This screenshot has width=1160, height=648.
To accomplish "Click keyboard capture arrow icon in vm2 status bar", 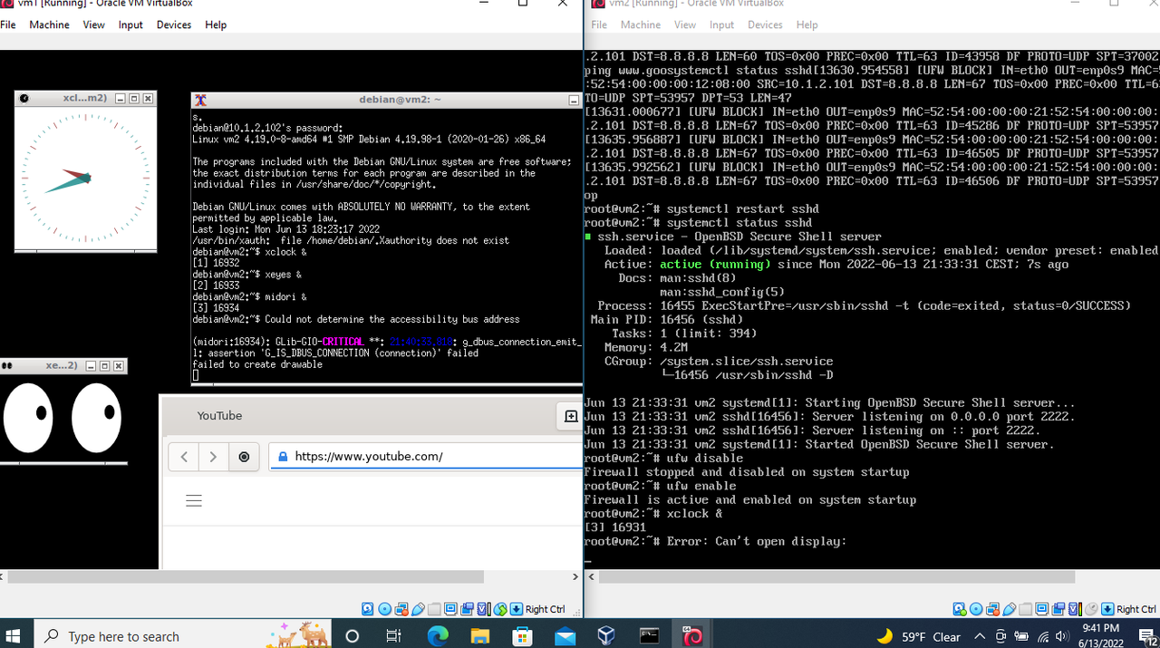I will [1107, 609].
